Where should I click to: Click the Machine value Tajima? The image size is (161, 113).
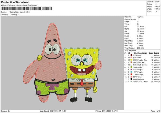tap(140, 17)
